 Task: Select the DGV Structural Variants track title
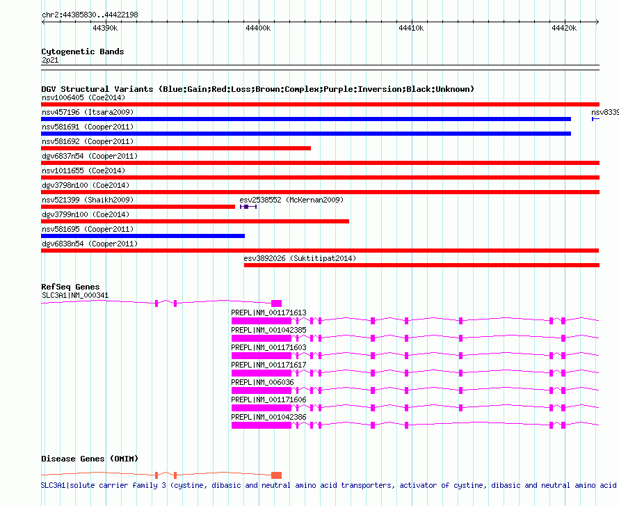pyautogui.click(x=258, y=89)
